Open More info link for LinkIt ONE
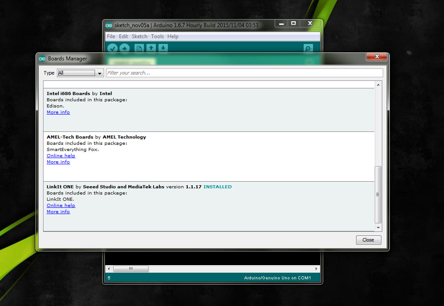This screenshot has height=306, width=444. (58, 212)
